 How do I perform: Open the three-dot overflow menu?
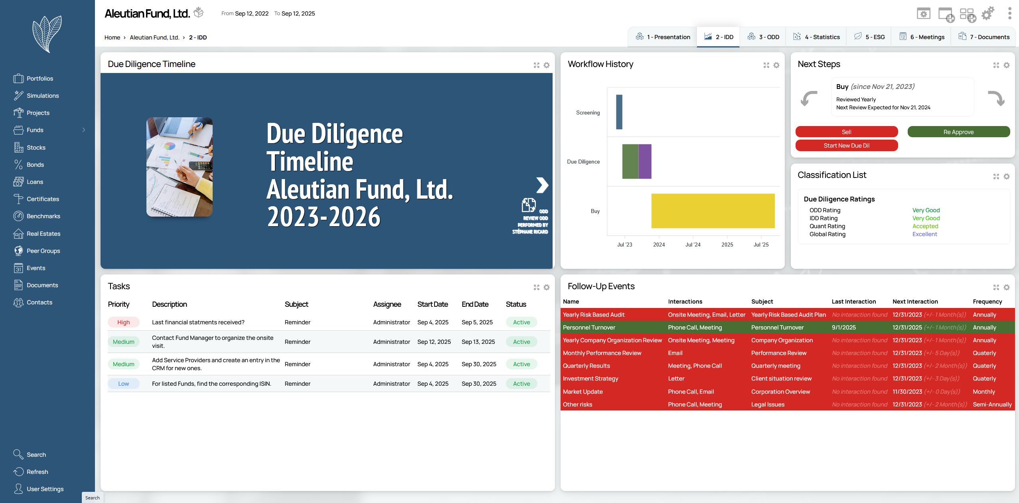coord(1009,14)
